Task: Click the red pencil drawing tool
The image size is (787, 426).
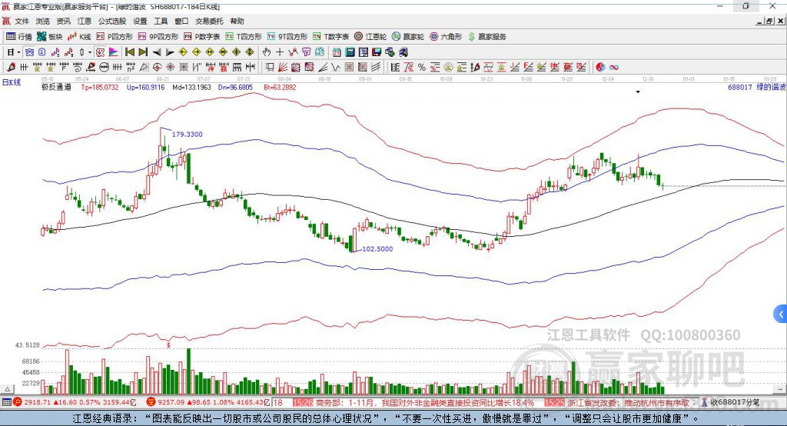Action: pos(11,67)
